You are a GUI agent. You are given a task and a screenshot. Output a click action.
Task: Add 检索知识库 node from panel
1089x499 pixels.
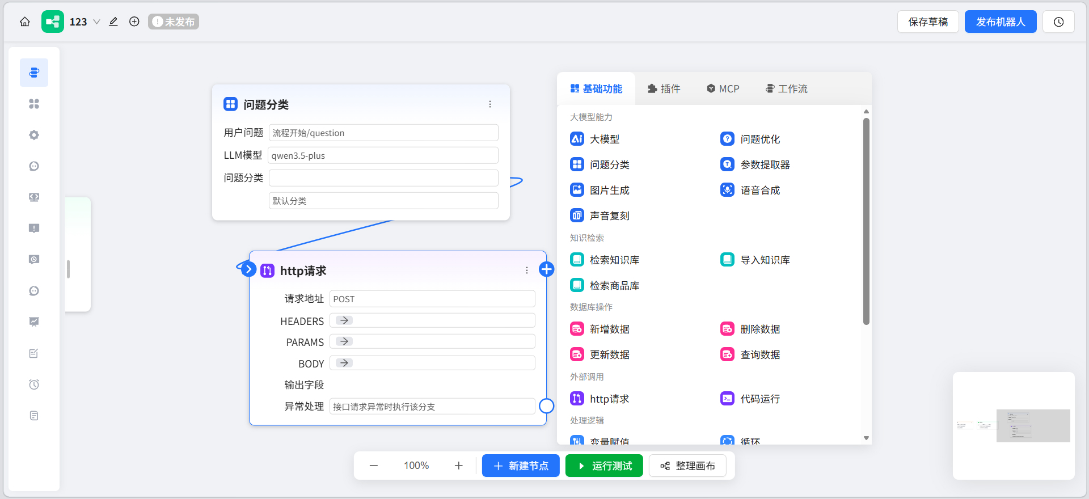coord(605,260)
